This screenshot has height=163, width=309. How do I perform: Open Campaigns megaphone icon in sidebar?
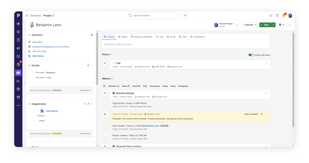pos(18,48)
